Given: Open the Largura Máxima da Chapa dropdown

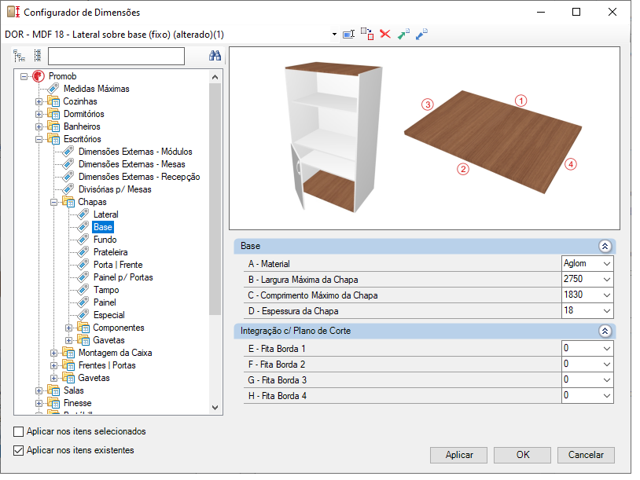Looking at the screenshot, I should [607, 280].
